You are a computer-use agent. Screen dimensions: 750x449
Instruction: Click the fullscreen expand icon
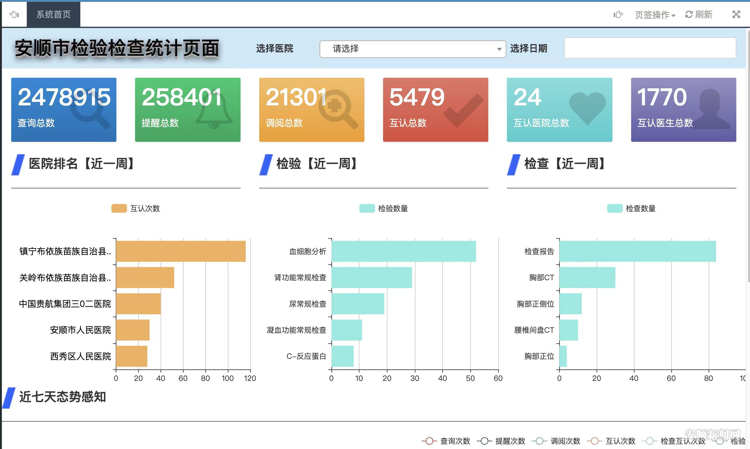(736, 14)
